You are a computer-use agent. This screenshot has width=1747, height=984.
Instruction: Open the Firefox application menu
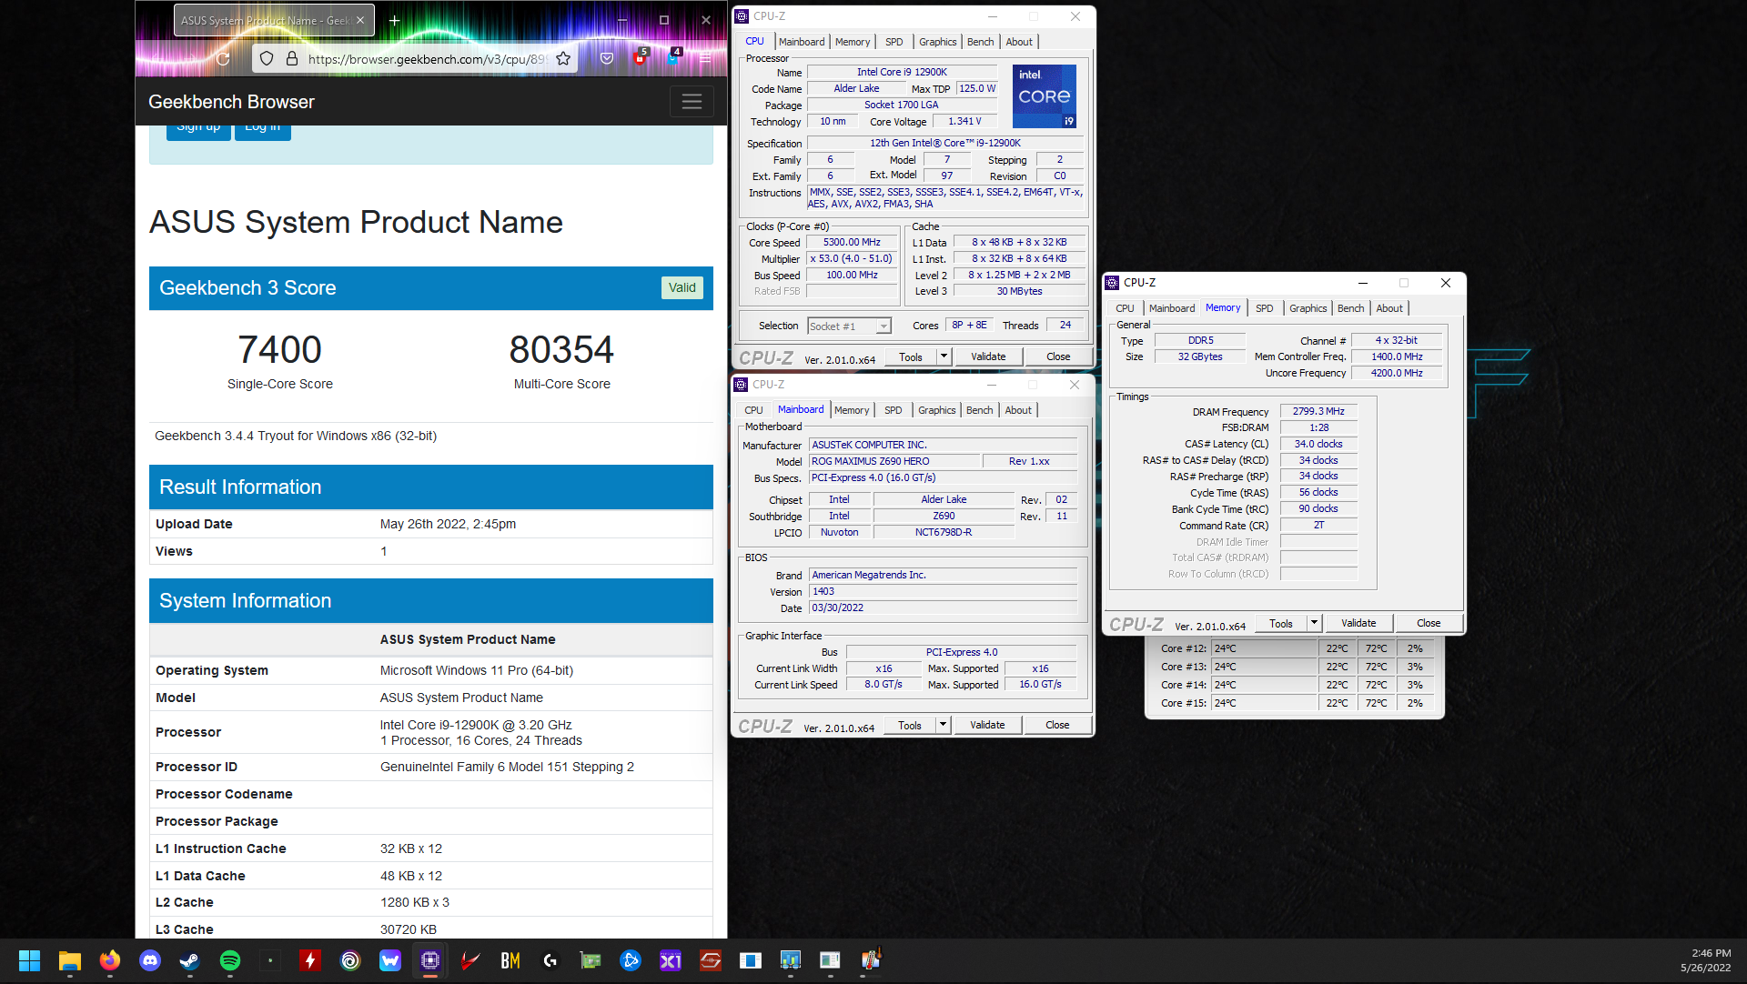[706, 59]
